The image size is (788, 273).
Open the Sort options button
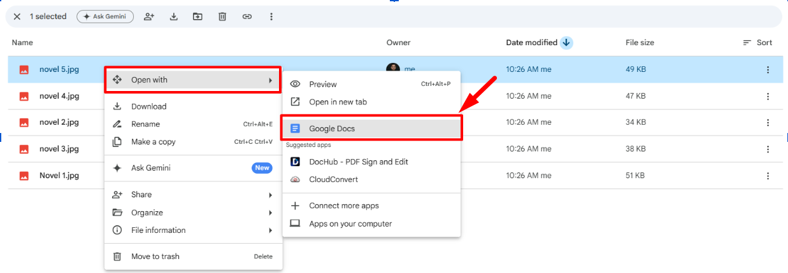(757, 43)
